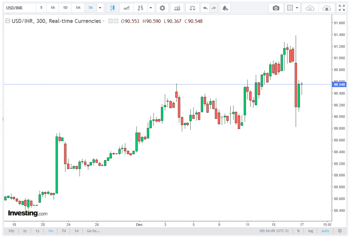Undo the last chart action
This screenshot has height=238, width=350.
(205, 8)
